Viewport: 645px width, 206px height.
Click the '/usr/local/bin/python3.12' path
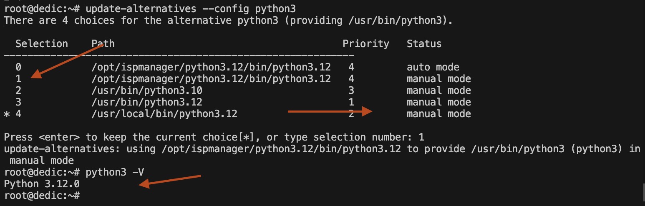(x=164, y=114)
